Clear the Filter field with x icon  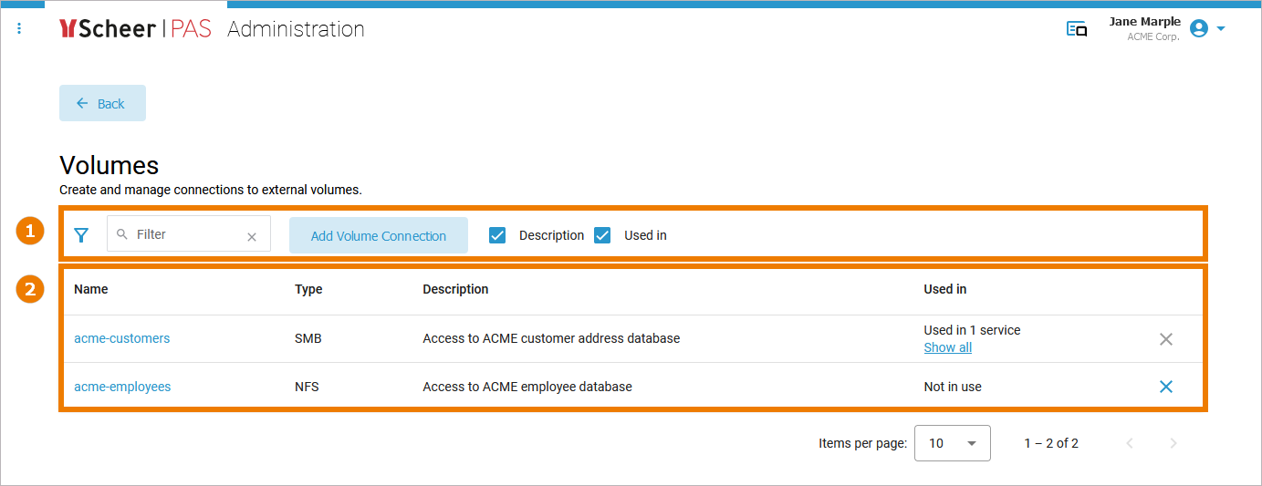point(252,237)
